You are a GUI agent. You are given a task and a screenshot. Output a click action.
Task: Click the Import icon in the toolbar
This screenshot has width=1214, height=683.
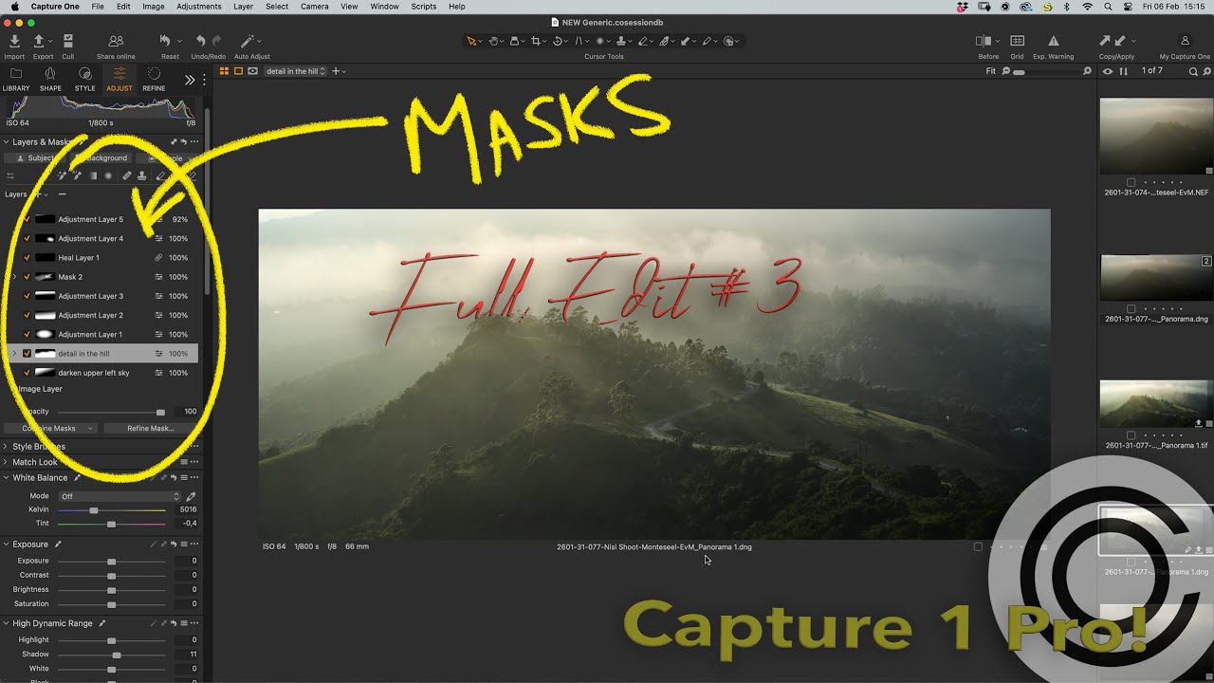pos(14,42)
